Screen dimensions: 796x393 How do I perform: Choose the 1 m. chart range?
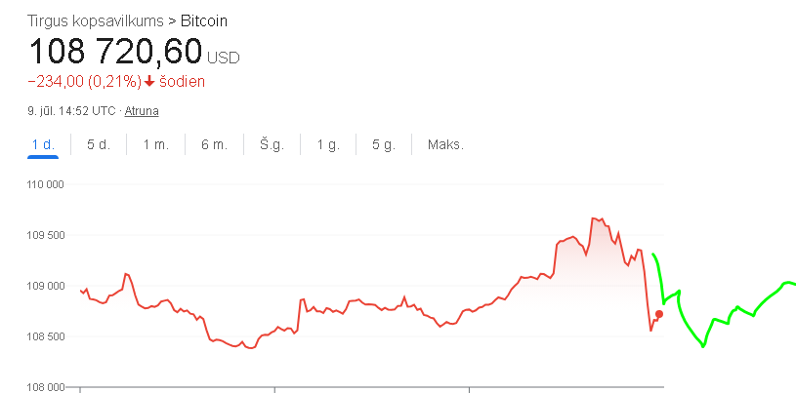(156, 145)
